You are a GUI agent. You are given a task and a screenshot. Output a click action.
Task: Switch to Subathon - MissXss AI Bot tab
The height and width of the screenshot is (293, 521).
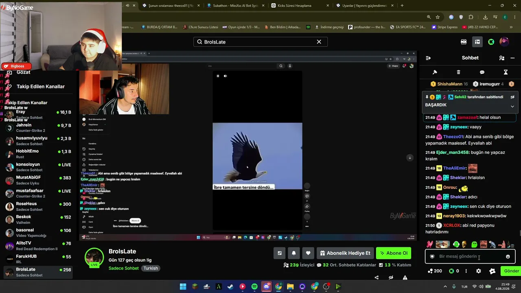(x=236, y=6)
